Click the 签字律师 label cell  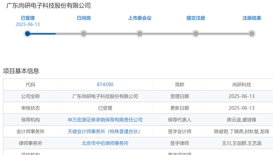pyautogui.click(x=179, y=143)
